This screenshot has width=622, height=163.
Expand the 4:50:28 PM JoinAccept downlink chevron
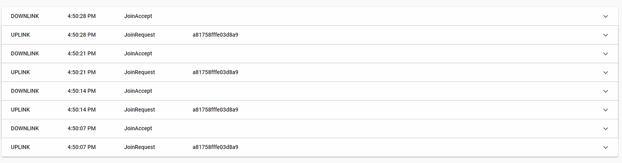[x=605, y=16]
